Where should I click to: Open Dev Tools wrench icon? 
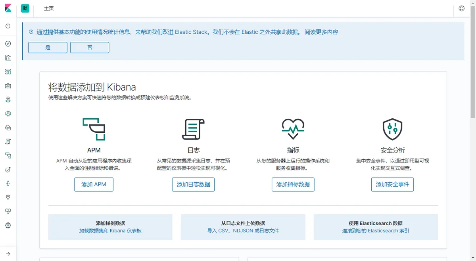(8, 197)
